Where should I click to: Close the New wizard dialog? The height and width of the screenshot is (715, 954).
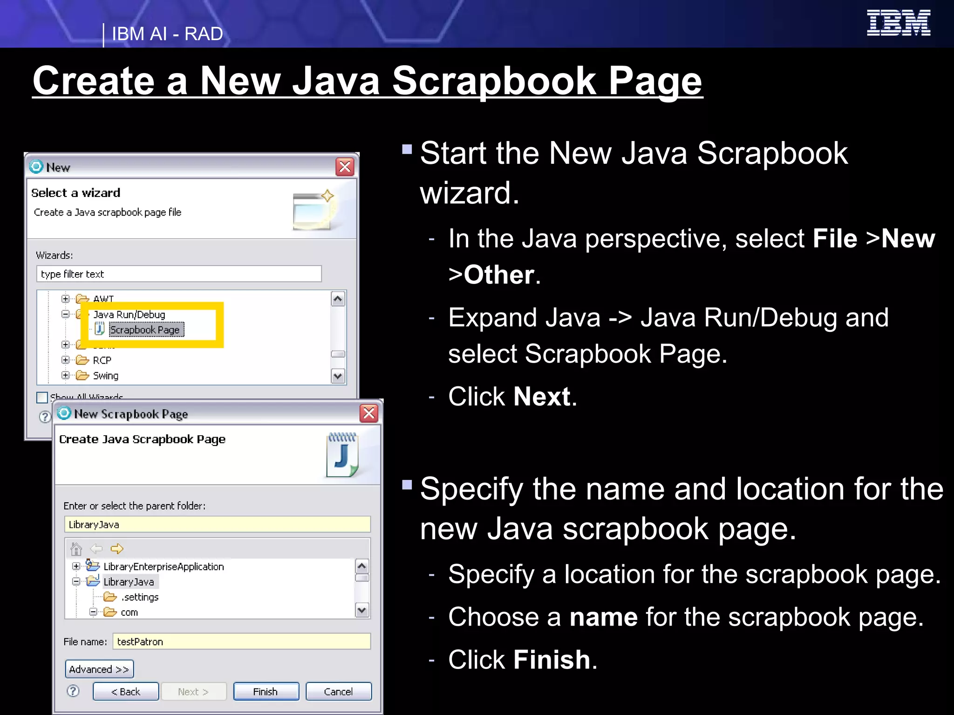tap(345, 167)
